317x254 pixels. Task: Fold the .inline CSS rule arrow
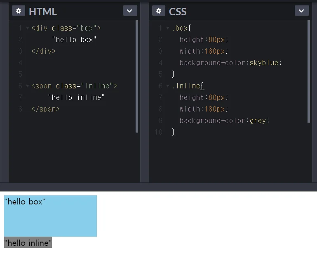168,86
